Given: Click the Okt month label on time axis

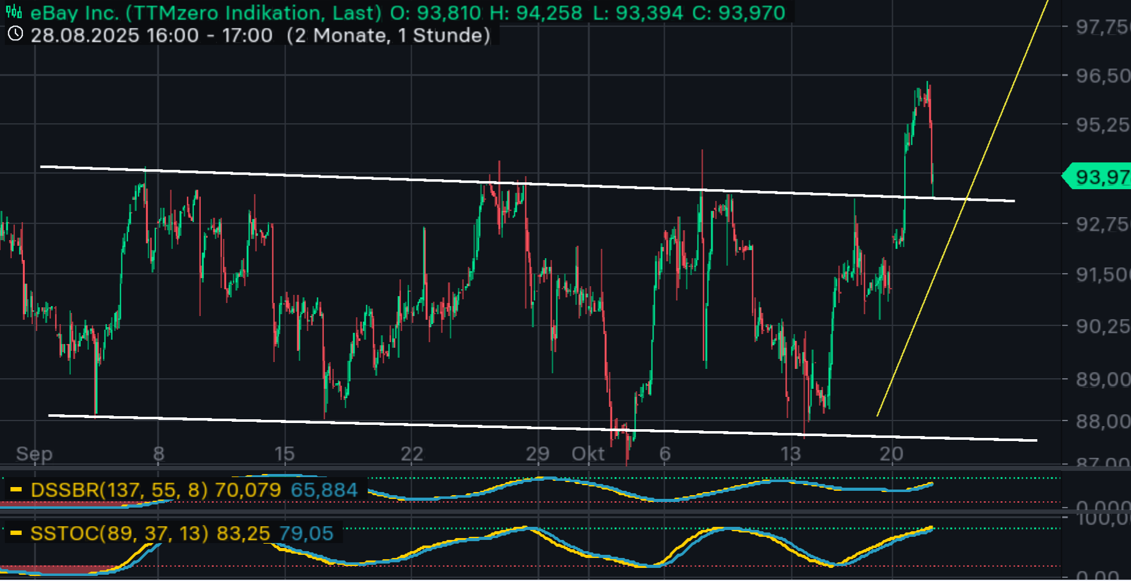Looking at the screenshot, I should pyautogui.click(x=588, y=454).
